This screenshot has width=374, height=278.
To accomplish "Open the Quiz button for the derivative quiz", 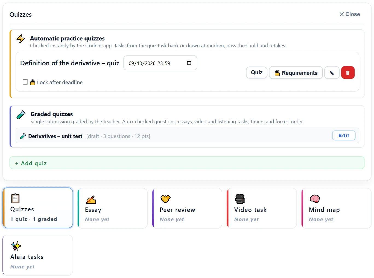I will [257, 72].
